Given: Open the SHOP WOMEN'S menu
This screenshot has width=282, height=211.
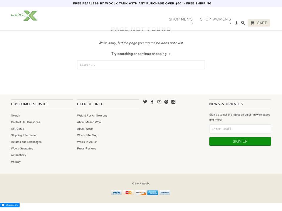Looking at the screenshot, I should click(215, 19).
